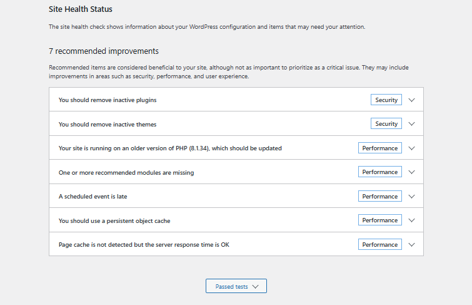Expand the recommended modules missing chevron
The image size is (472, 305).
coord(411,172)
